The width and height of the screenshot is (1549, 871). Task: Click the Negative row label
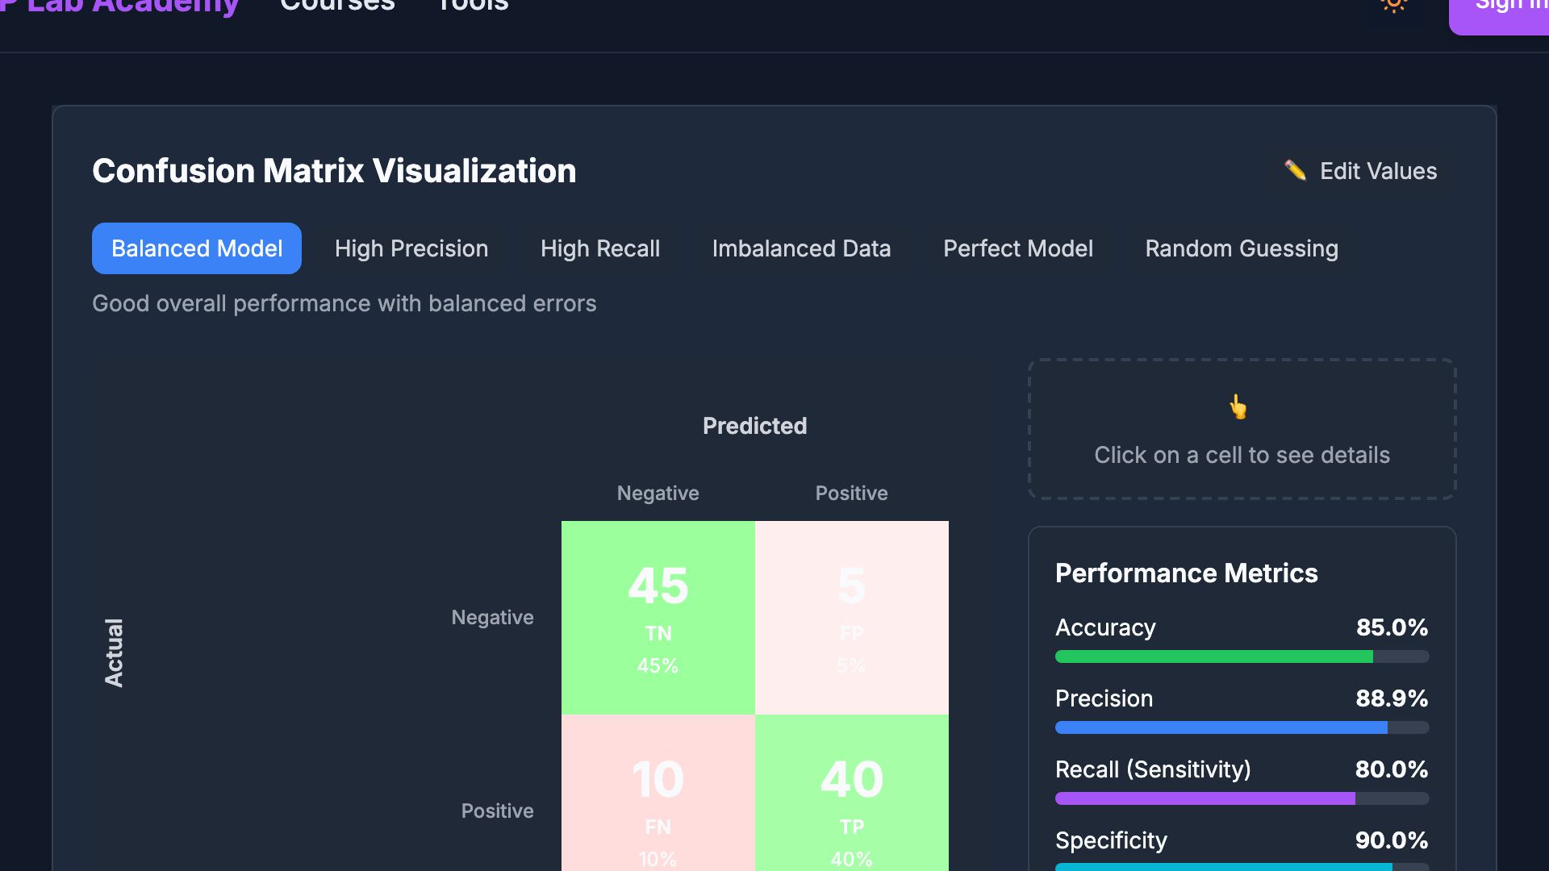492,618
